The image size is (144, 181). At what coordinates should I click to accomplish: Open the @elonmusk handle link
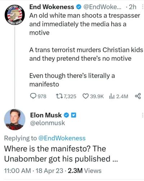tap(48, 123)
